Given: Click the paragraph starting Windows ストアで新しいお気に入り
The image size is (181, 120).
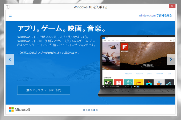Looking at the screenshot, I should point(56,41).
